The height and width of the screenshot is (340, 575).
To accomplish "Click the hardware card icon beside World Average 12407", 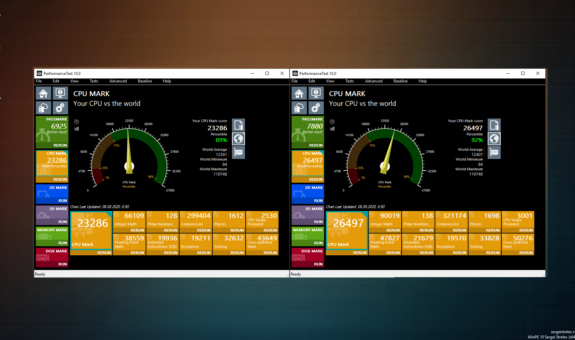I will (x=494, y=152).
